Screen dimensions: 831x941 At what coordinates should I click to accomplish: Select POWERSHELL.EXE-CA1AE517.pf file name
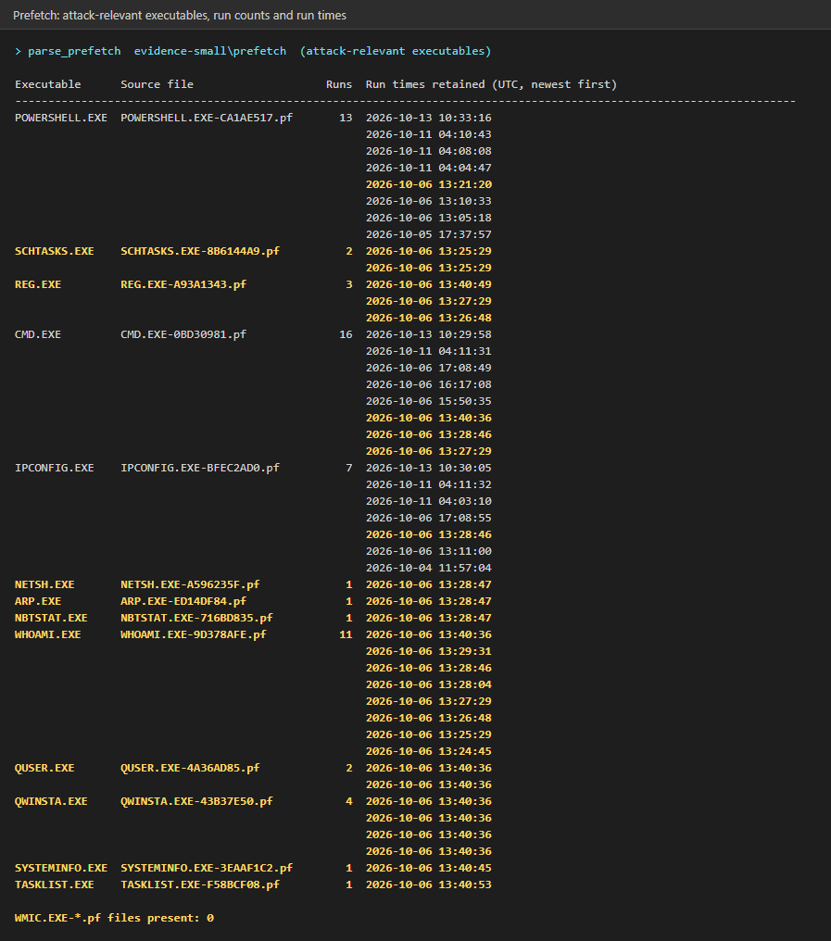point(207,118)
